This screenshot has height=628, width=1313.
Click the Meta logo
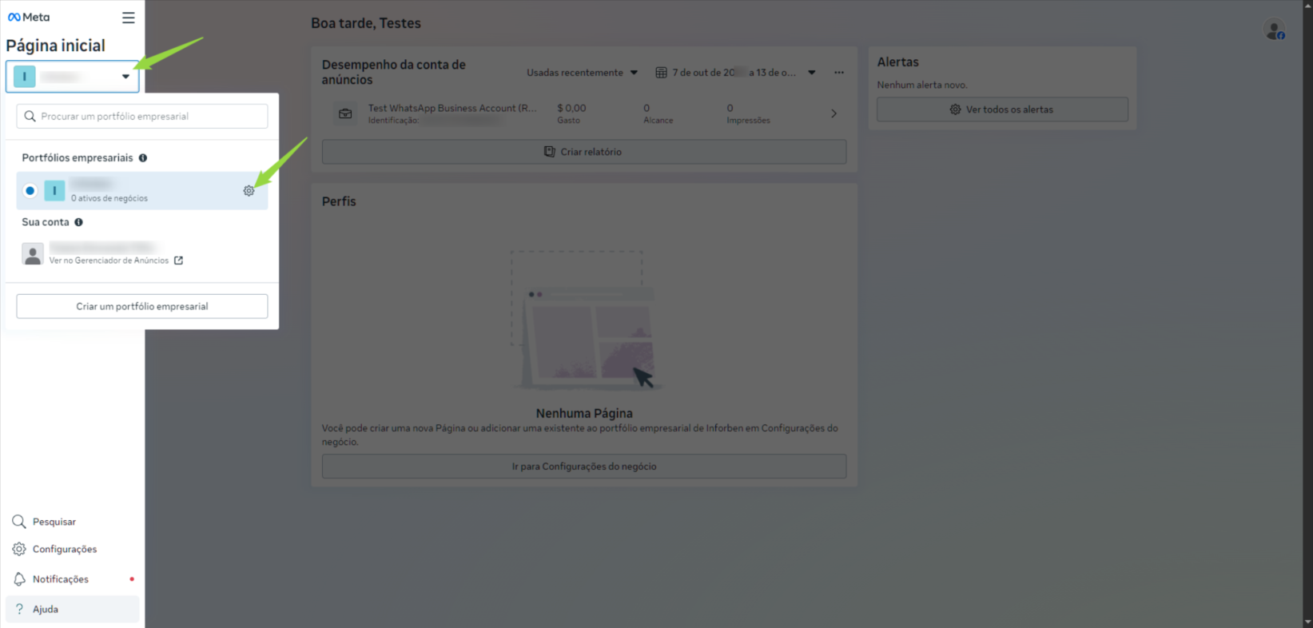coord(29,17)
